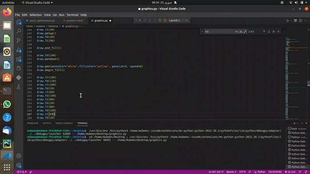Image resolution: width=310 pixels, height=174 pixels.
Task: Expand the run button dropdown arrow
Action: pos(291,20)
